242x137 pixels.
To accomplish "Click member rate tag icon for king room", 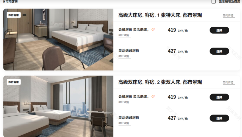I will (x=153, y=29).
